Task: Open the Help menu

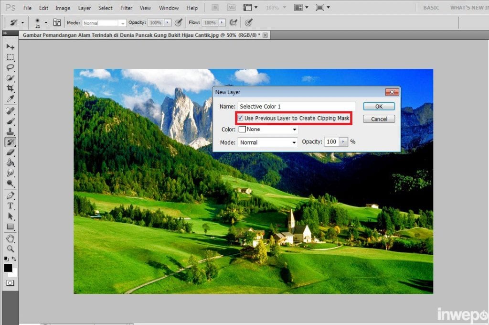Action: point(192,8)
